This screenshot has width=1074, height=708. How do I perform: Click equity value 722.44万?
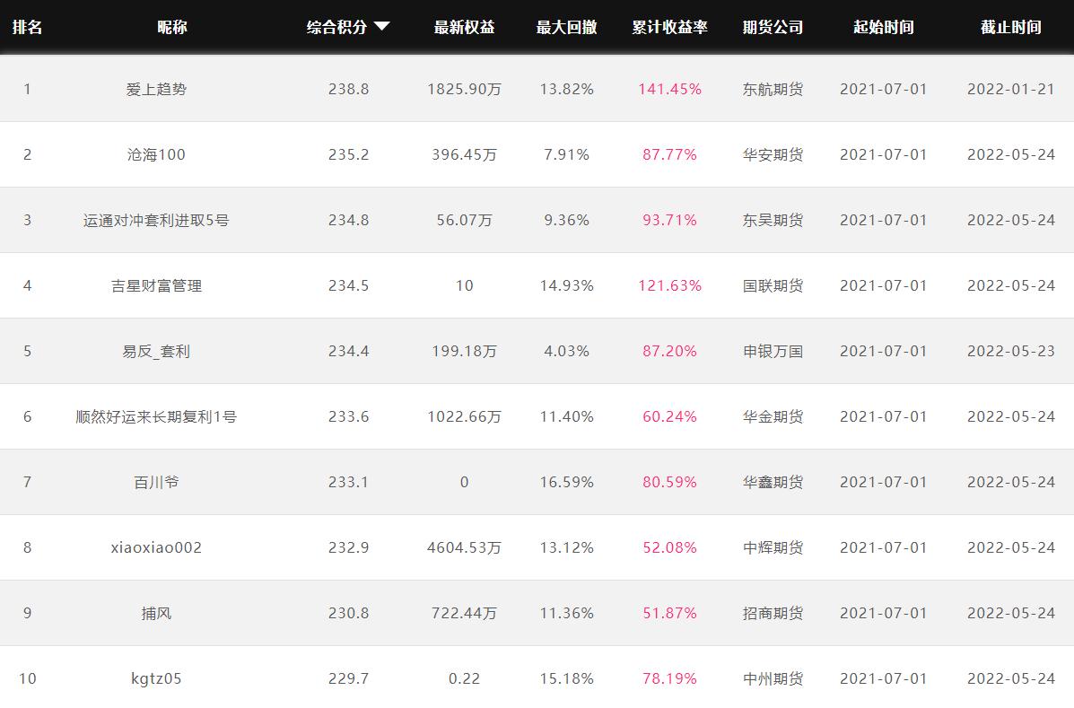click(x=465, y=614)
